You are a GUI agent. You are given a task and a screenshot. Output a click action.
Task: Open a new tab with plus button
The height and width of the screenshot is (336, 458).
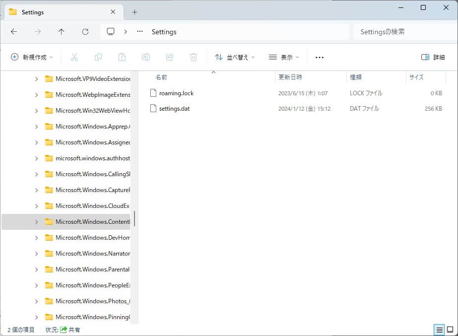(x=134, y=12)
